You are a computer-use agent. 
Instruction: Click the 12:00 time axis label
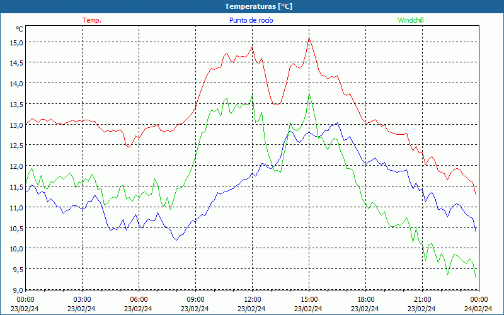(253, 300)
